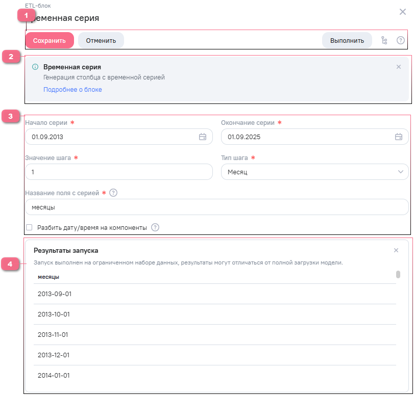Close the Результаты запуска panel
Screen dimensions: 415x396
[x=396, y=250]
